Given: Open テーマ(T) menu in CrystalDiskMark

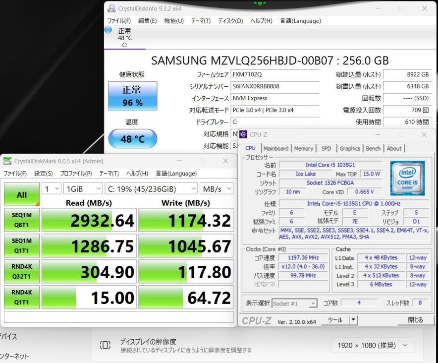Looking at the screenshot, I should click(109, 174).
